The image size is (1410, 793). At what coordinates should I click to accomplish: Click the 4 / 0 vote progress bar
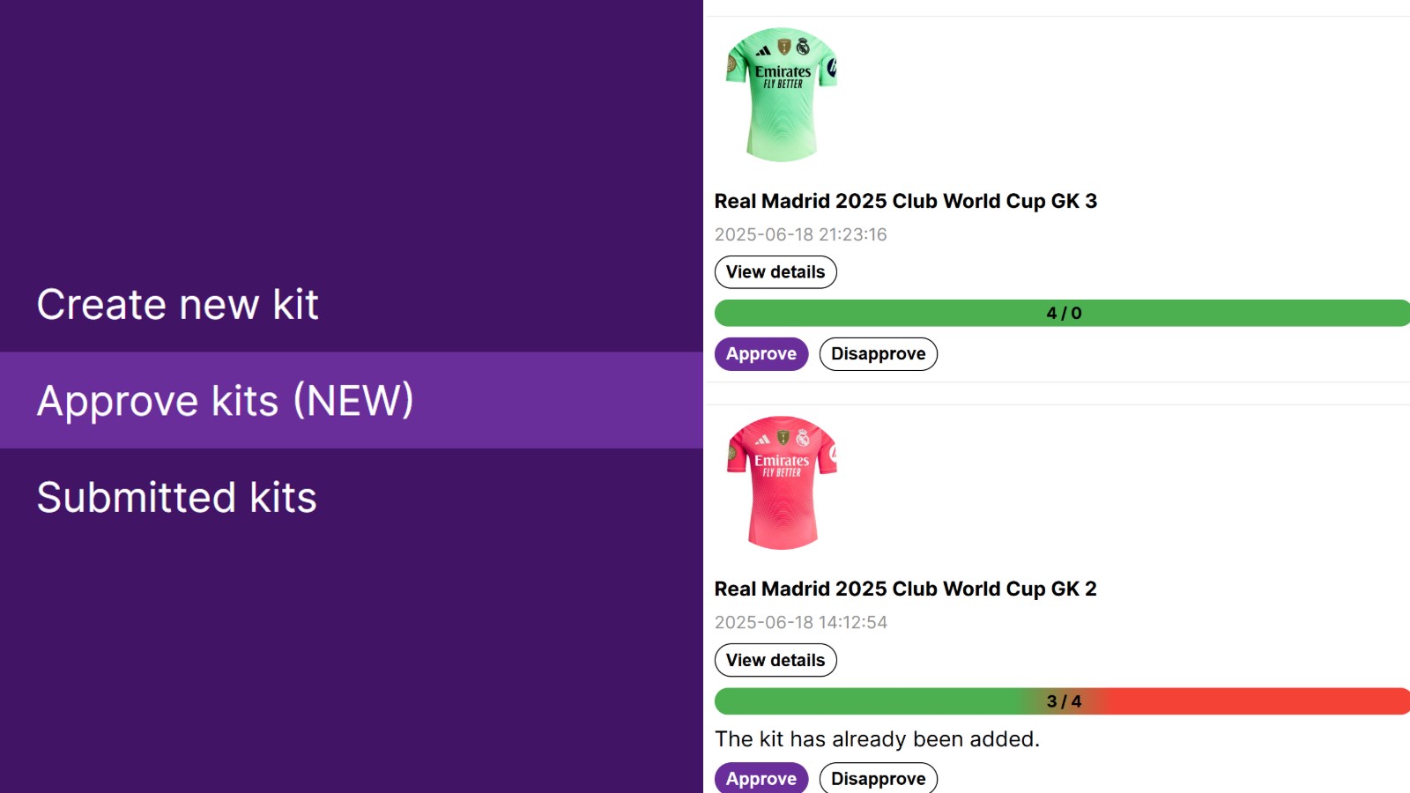tap(881, 314)
